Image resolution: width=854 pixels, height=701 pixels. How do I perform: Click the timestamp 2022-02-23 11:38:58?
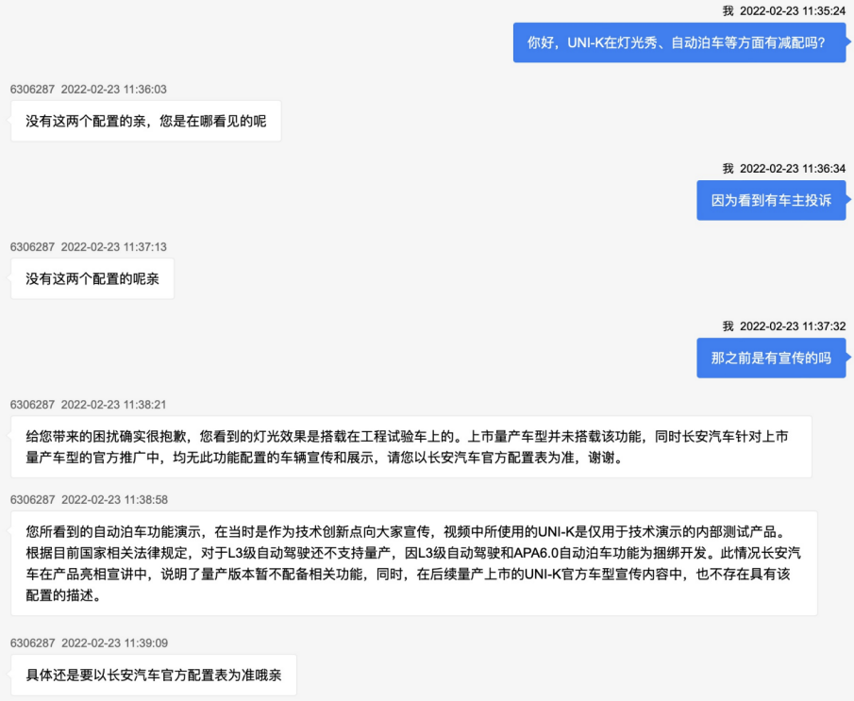click(x=113, y=499)
